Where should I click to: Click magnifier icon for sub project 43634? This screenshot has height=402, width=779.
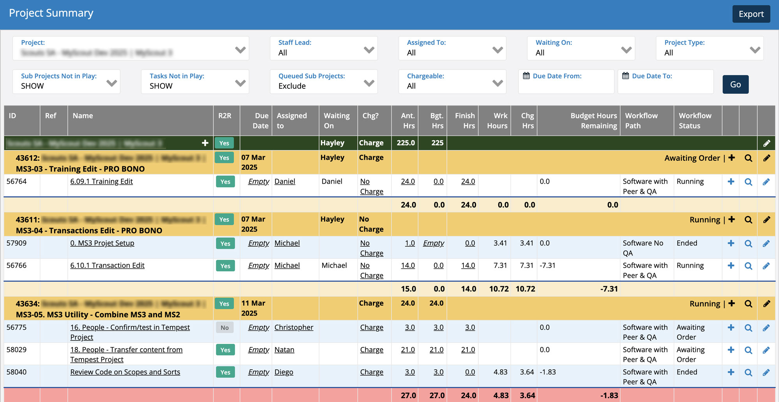748,304
